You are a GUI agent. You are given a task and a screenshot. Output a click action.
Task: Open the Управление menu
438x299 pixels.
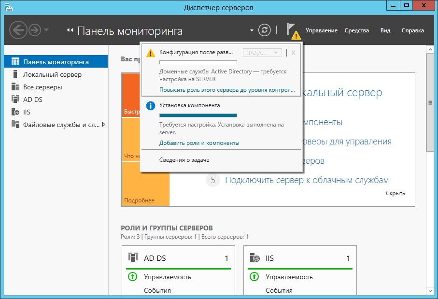tap(321, 30)
